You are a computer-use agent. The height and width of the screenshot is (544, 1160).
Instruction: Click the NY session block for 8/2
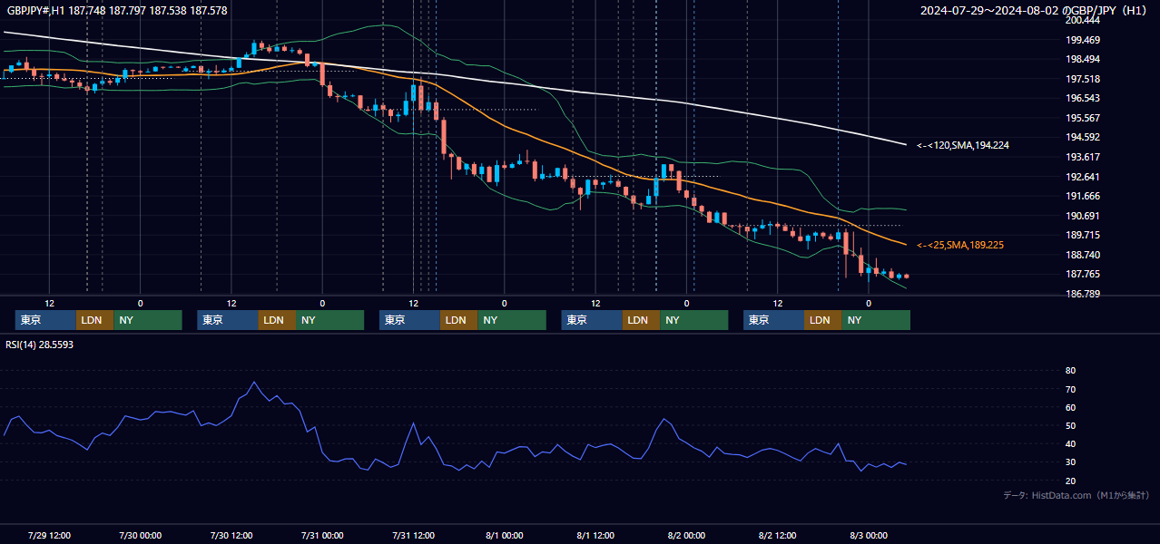(876, 320)
